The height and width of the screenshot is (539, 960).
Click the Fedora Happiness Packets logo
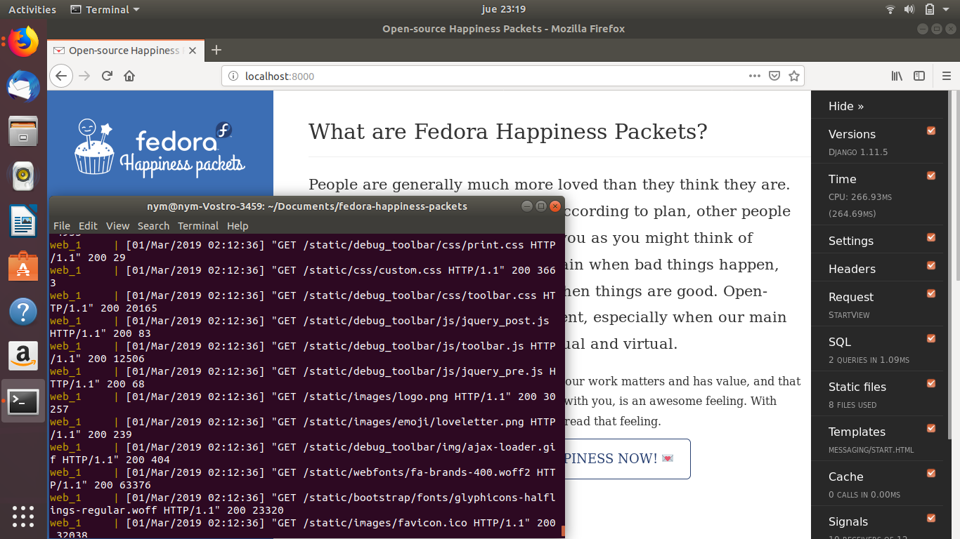click(x=160, y=147)
